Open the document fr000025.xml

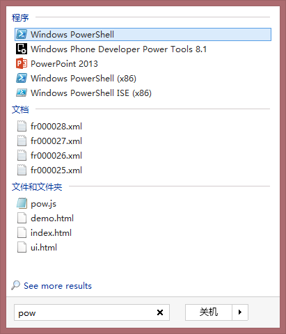coord(56,170)
